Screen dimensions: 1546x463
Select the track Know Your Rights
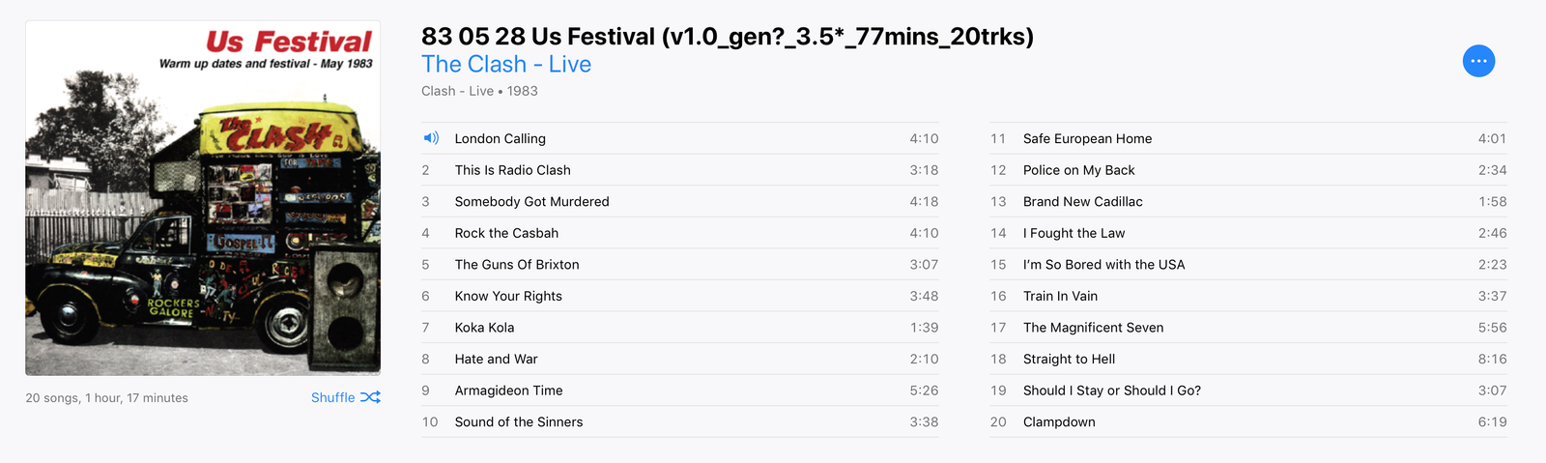point(508,296)
